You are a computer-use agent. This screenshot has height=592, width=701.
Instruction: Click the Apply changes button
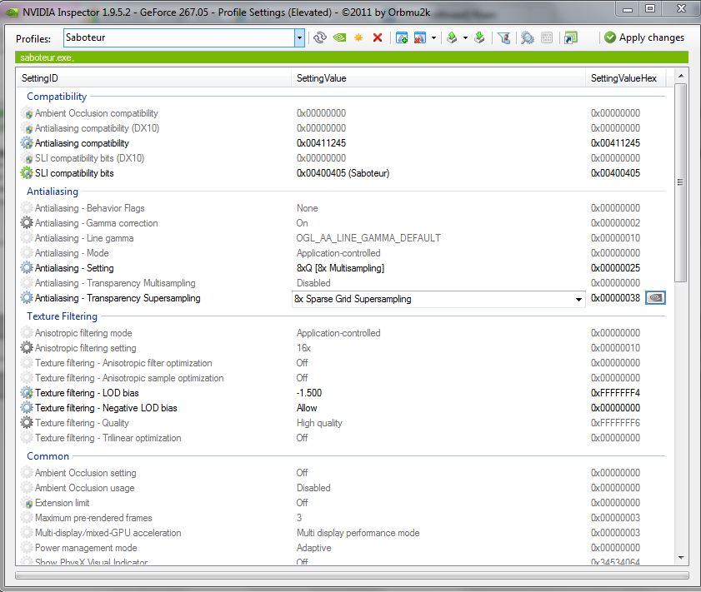coord(644,37)
